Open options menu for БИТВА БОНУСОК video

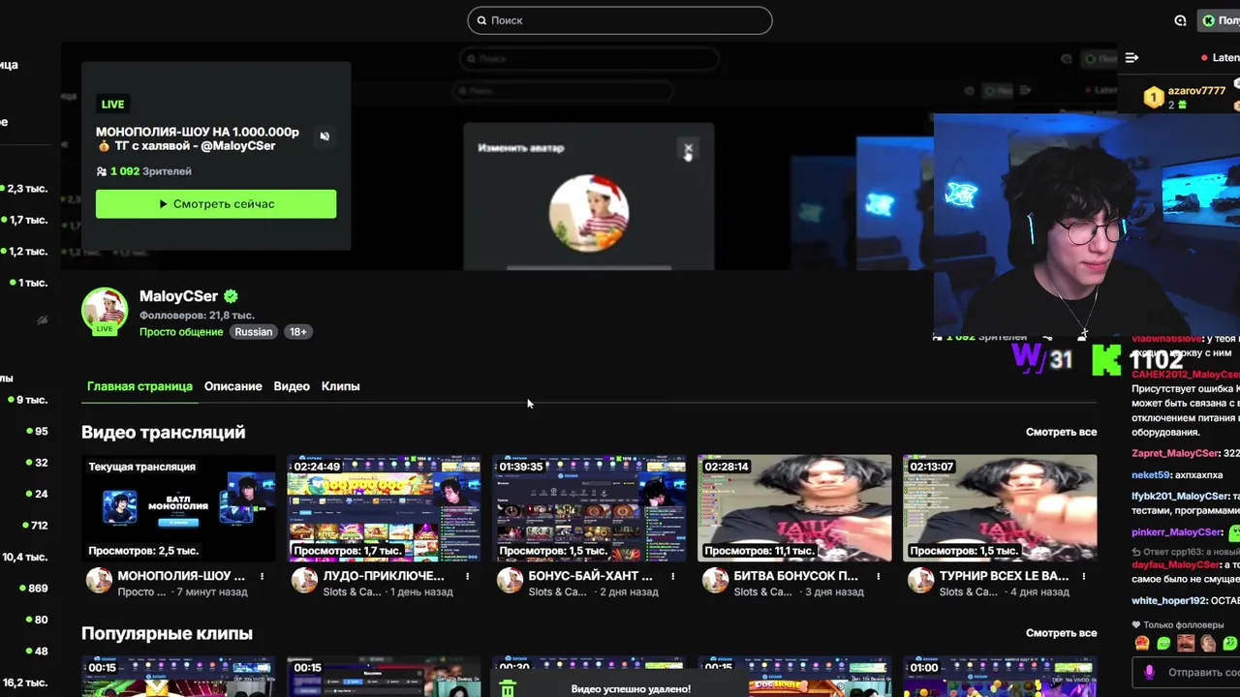(878, 576)
